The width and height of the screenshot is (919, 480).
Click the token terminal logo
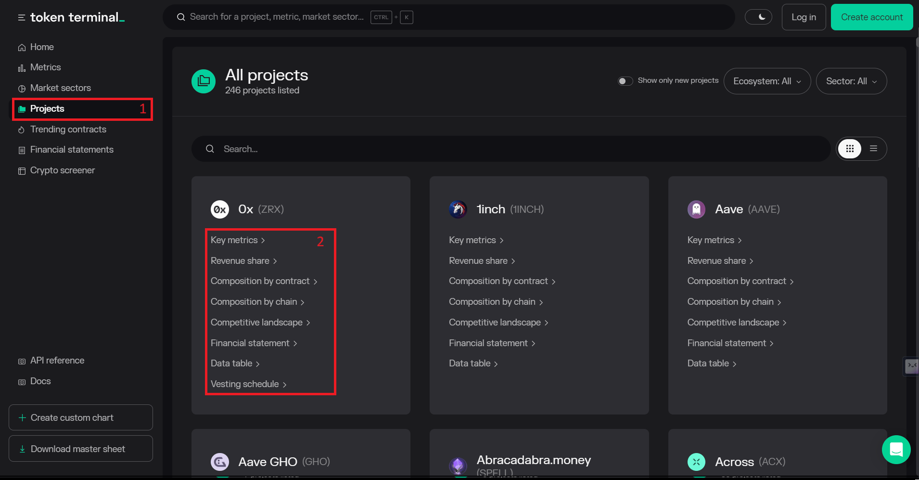(77, 17)
